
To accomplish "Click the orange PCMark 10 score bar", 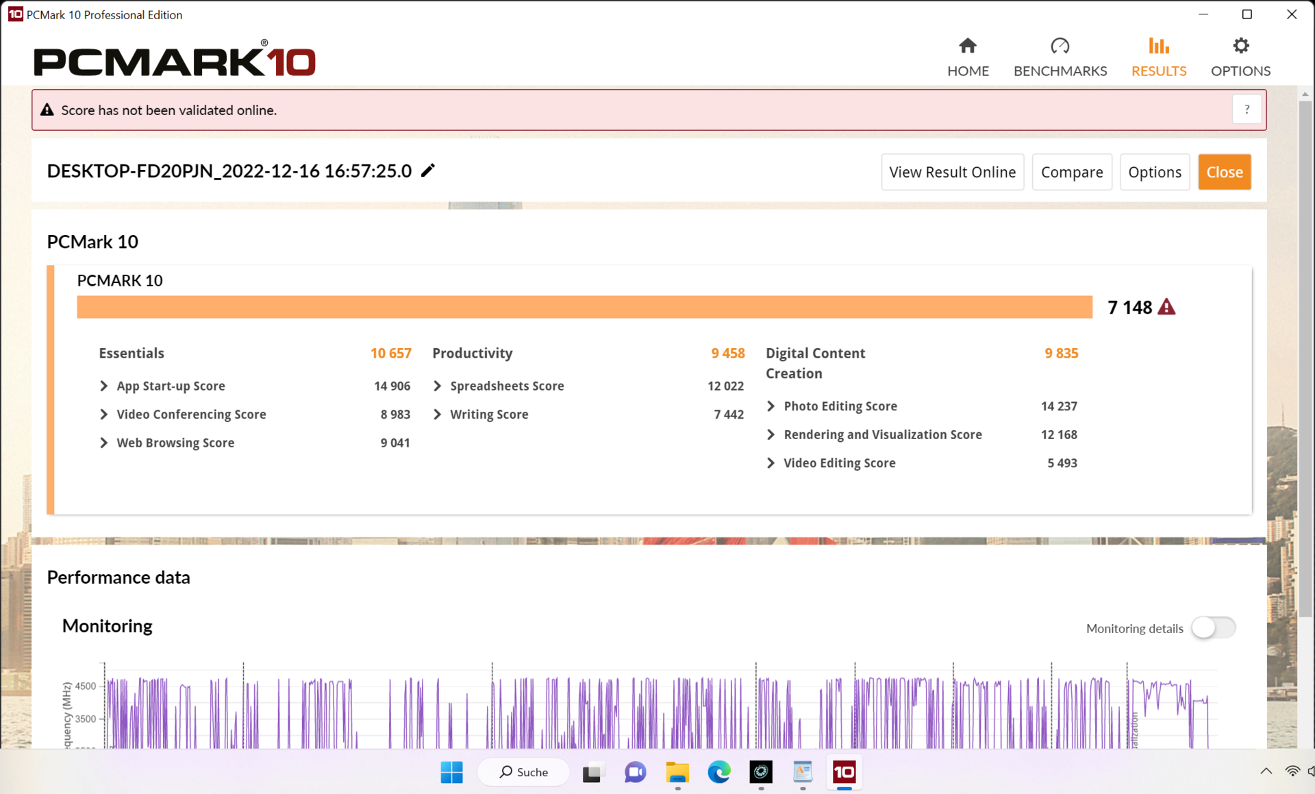I will [x=584, y=307].
